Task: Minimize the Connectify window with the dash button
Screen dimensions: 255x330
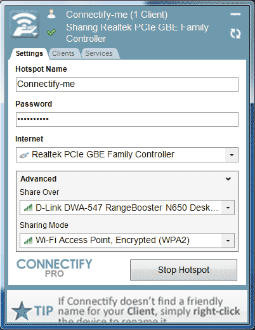Action: tap(235, 14)
